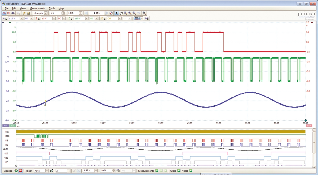Open the Spectrum view
The width and height of the screenshot is (318, 175).
13,13
